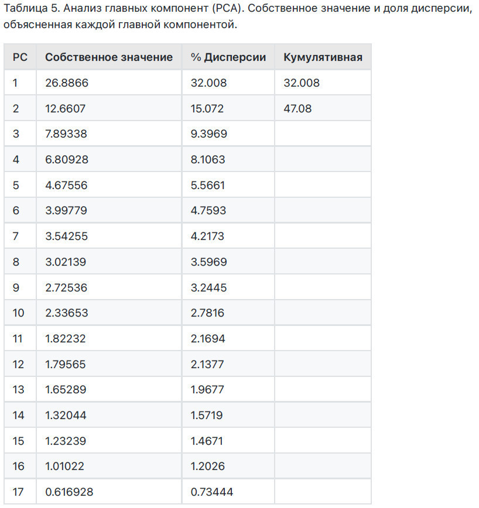Click the variance percentage 9.3969
Viewport: 479px width, 508px height.
(208, 134)
